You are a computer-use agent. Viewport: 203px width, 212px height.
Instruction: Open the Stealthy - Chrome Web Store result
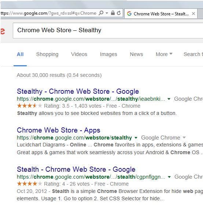(x=78, y=92)
